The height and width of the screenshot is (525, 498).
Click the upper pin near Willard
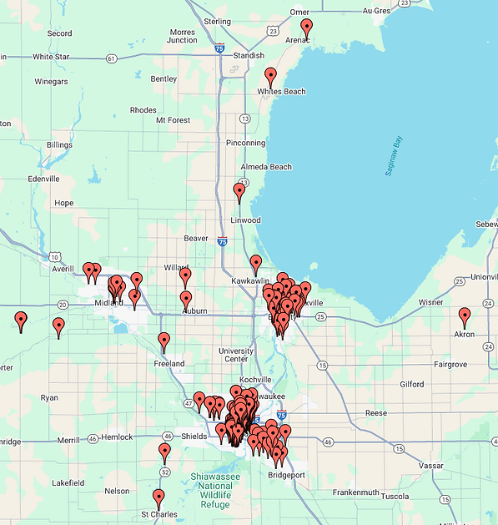pos(185,278)
